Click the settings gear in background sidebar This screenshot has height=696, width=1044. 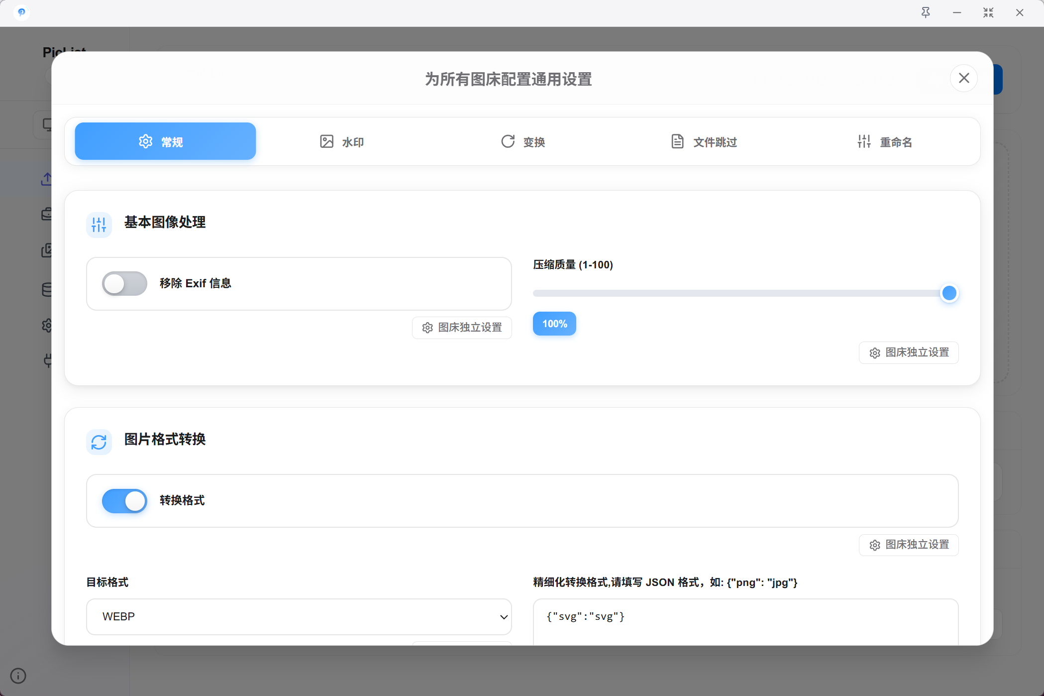point(47,326)
